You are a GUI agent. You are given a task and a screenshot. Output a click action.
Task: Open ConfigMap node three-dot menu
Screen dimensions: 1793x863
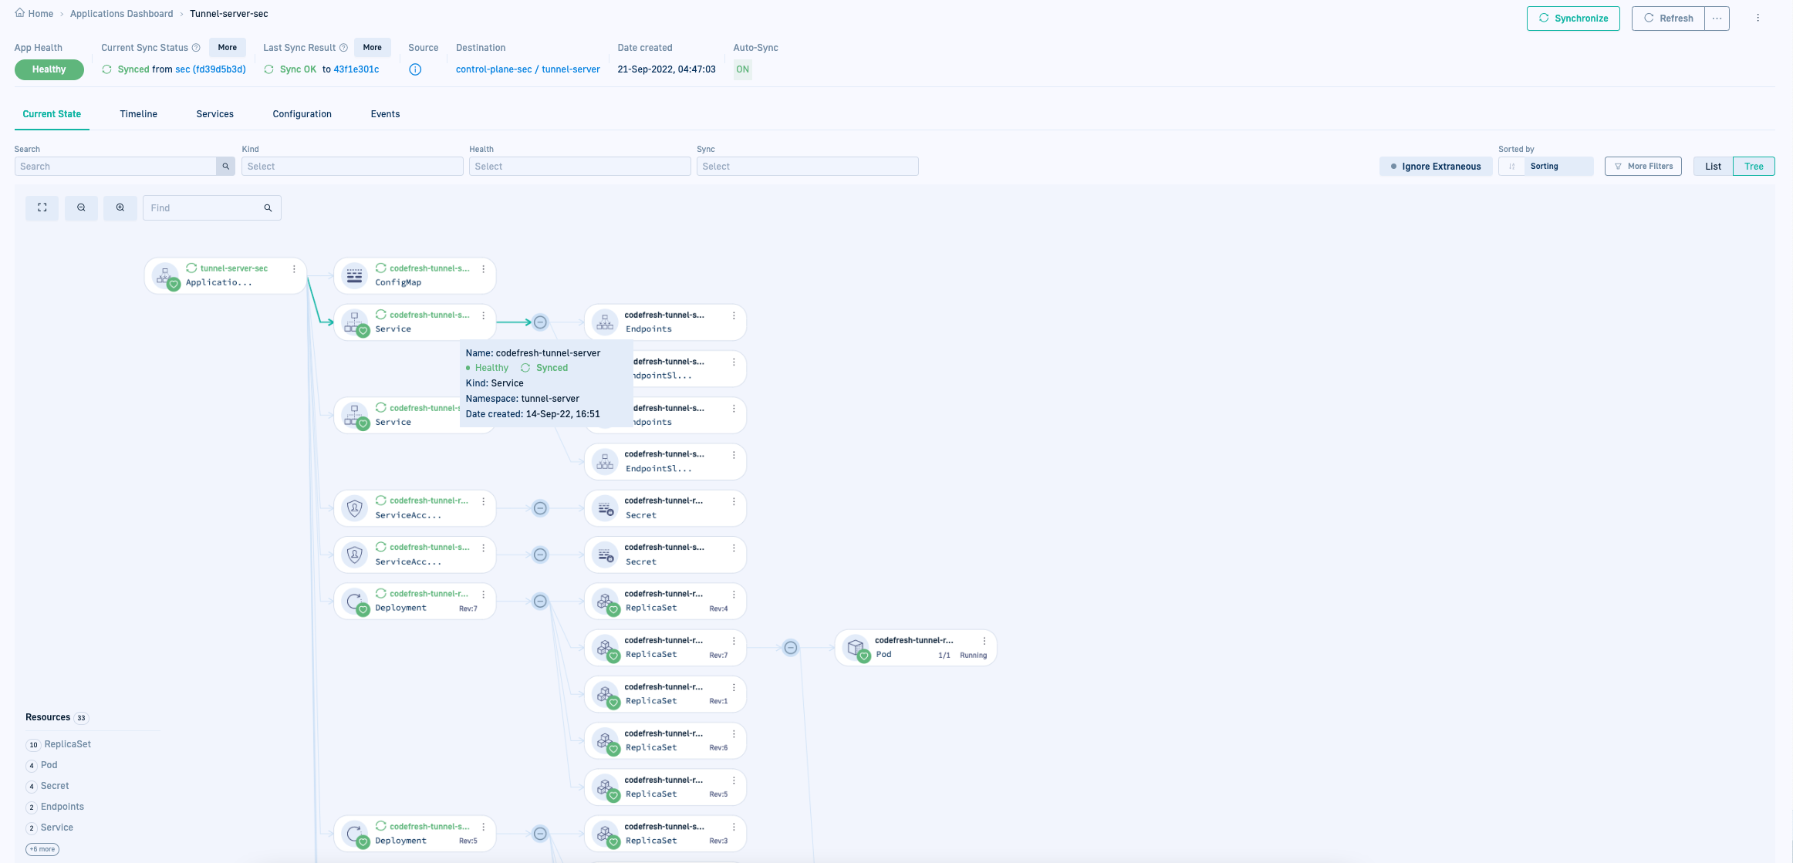pos(484,269)
